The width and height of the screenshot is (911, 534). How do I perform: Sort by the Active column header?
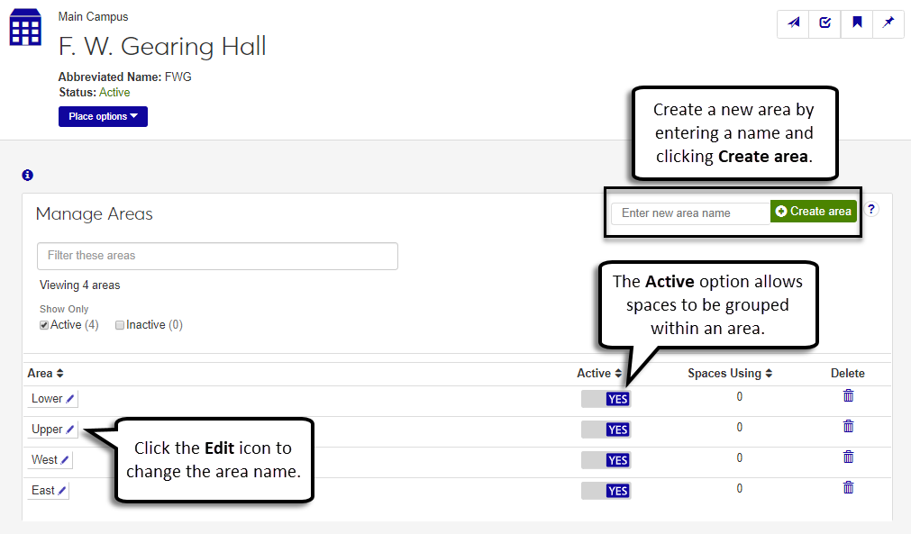coord(599,373)
